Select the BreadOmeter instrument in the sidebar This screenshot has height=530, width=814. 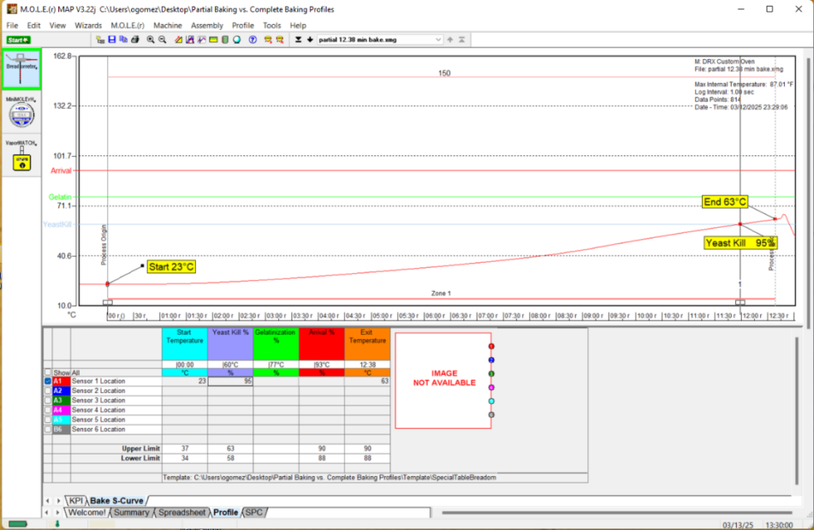tap(21, 68)
